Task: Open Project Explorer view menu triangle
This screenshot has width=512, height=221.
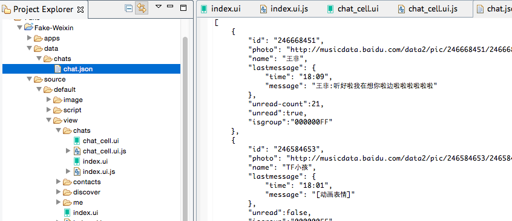Action: point(159,7)
